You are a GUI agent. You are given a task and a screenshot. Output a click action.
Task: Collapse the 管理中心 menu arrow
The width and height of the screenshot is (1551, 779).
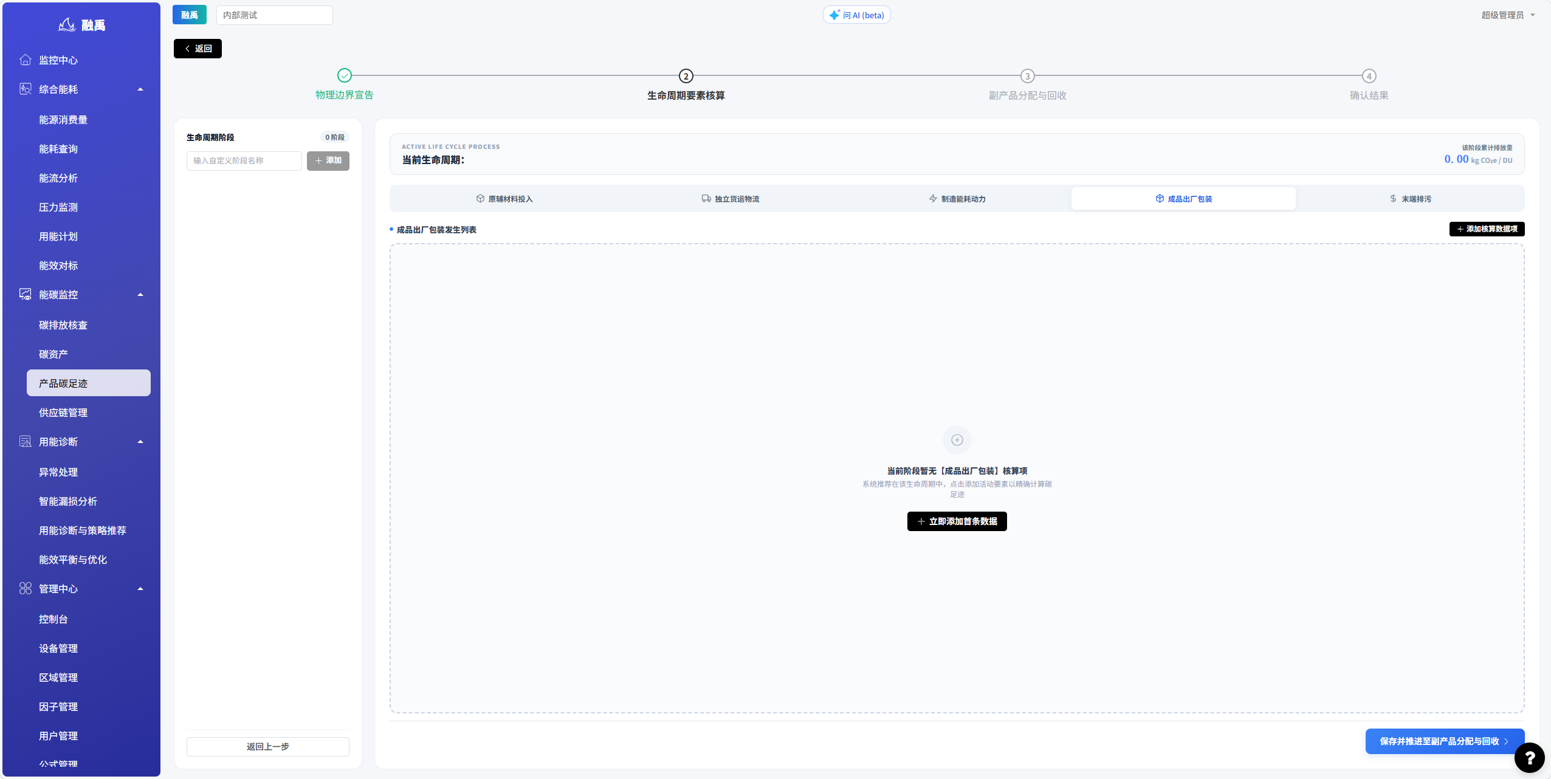point(140,589)
